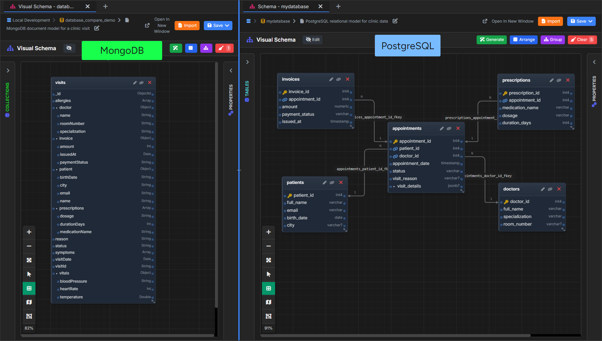Click the Group button
This screenshot has height=341, width=602.
pos(553,40)
